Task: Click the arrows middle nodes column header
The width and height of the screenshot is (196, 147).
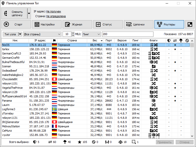Action: click(x=175, y=40)
